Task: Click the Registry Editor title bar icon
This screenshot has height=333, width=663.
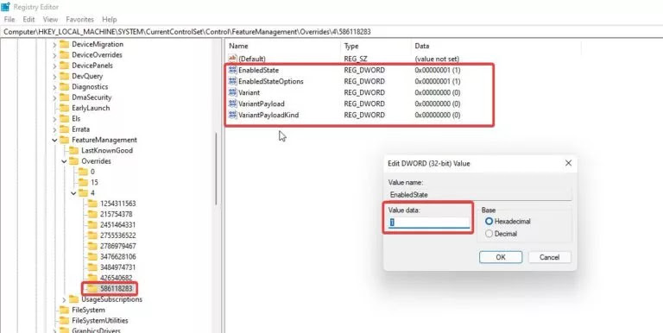Action: [5, 7]
